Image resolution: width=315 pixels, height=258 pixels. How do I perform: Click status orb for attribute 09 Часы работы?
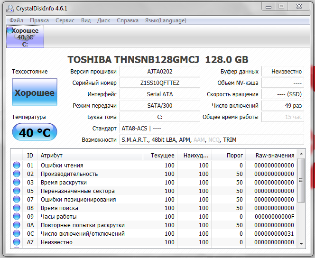[17, 216]
